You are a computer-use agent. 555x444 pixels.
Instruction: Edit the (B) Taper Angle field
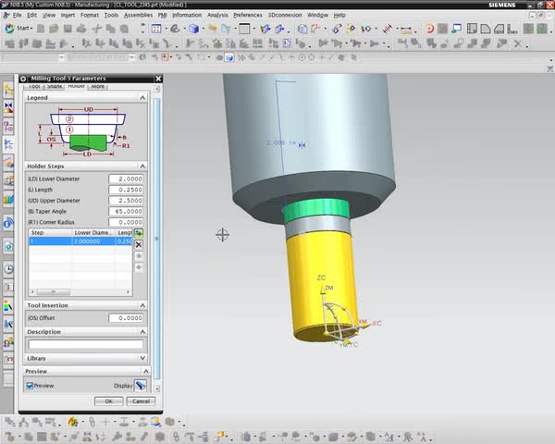[x=126, y=212]
